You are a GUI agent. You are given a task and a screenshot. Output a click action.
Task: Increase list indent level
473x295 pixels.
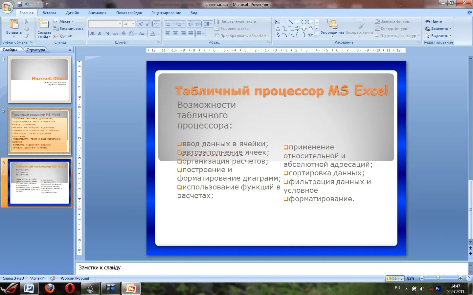tap(198, 24)
